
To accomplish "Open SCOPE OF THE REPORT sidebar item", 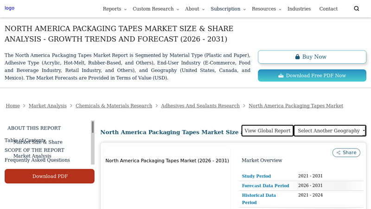I will coord(34,150).
